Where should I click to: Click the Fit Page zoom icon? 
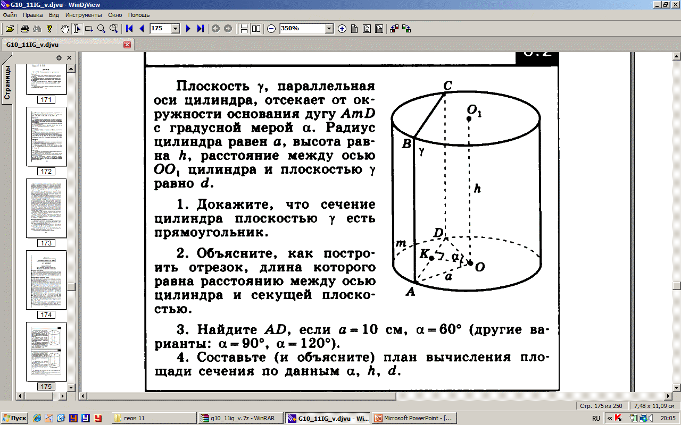pyautogui.click(x=367, y=29)
